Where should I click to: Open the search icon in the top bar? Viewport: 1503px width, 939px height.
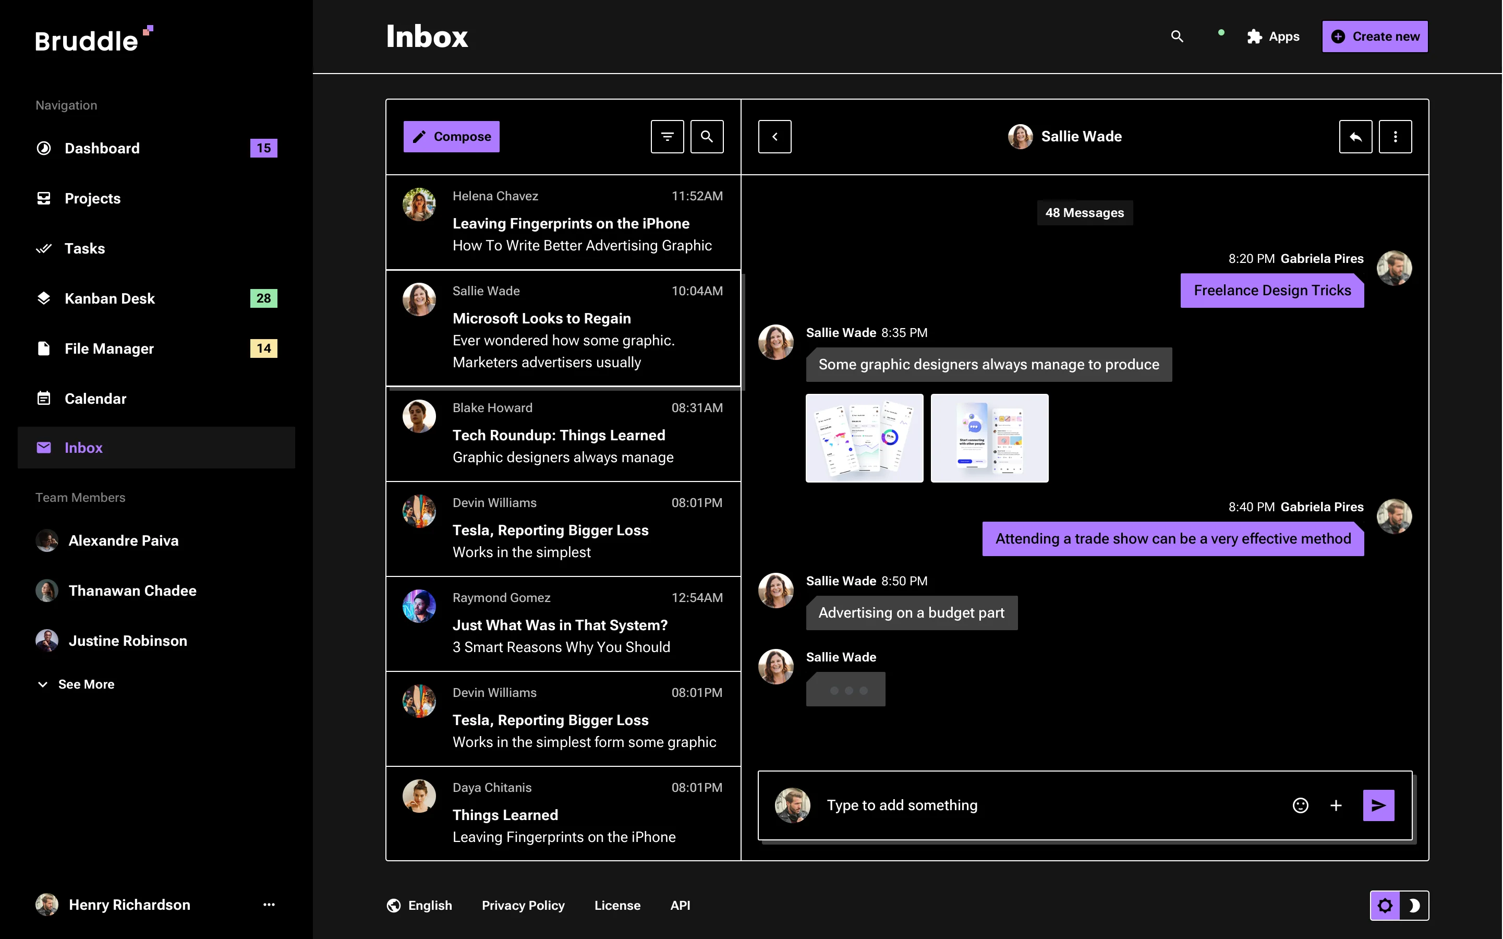pos(1177,37)
